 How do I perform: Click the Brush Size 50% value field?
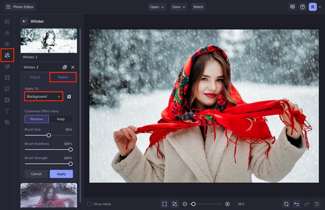click(67, 130)
